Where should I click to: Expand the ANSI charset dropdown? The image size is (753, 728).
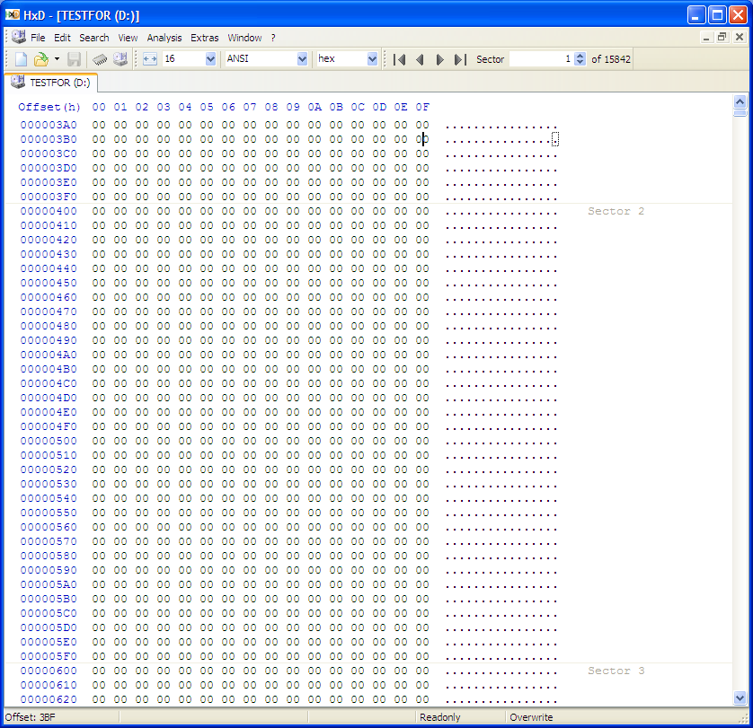[x=302, y=59]
